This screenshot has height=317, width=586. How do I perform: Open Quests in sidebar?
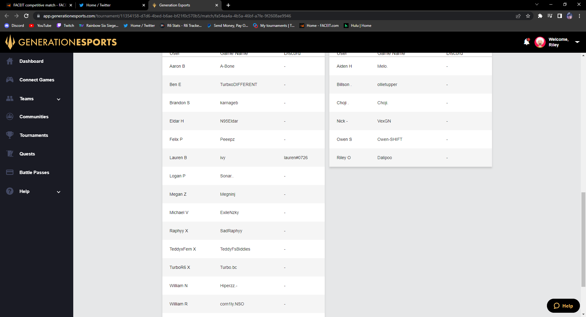coord(27,154)
